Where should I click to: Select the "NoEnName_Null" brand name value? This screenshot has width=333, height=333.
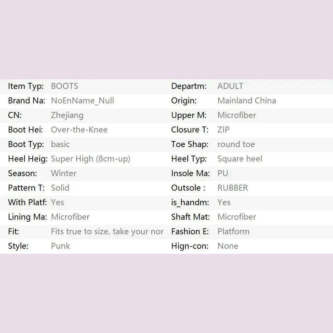pos(82,101)
